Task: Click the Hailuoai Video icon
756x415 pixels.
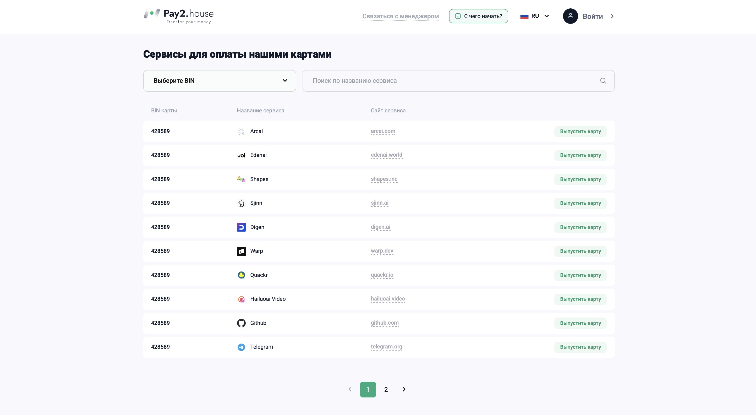Action: click(241, 299)
